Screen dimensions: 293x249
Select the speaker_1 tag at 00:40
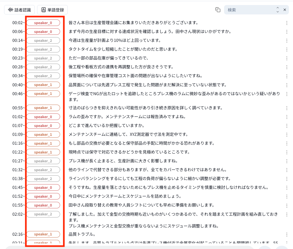(43, 85)
